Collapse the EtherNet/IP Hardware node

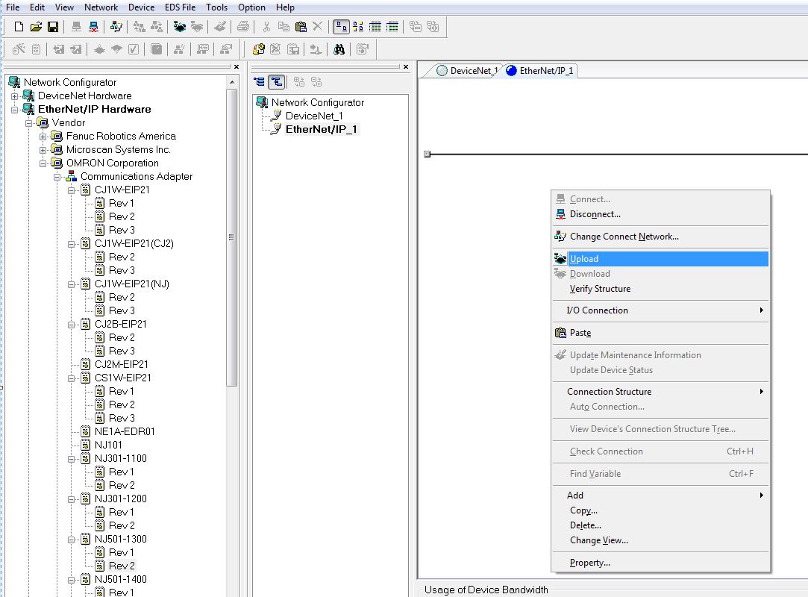[x=14, y=110]
